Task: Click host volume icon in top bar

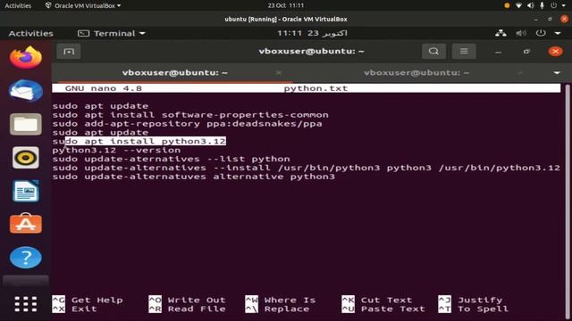Action: tap(530, 5)
